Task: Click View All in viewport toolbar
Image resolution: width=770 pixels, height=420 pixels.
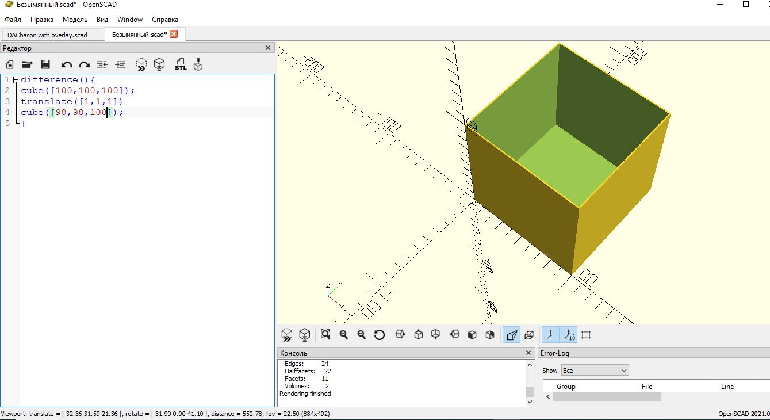Action: 325,334
